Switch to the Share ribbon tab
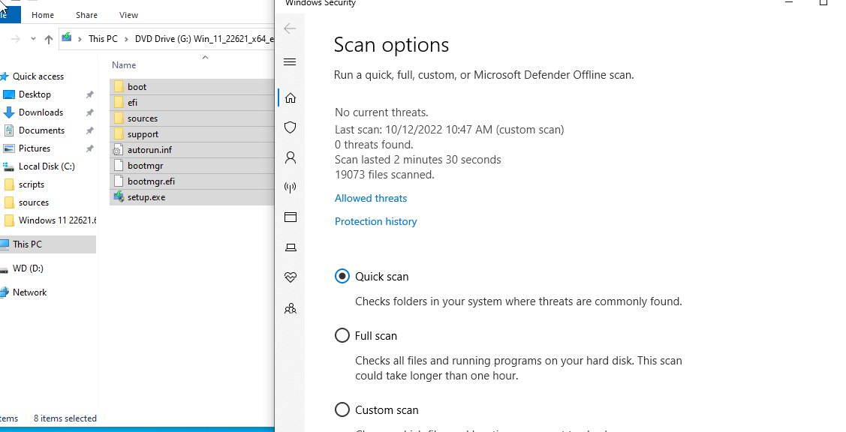Viewport: 846px width, 432px height. click(x=86, y=15)
